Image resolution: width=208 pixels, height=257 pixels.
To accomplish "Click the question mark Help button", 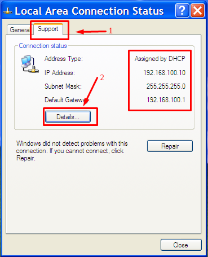I will 182,11.
